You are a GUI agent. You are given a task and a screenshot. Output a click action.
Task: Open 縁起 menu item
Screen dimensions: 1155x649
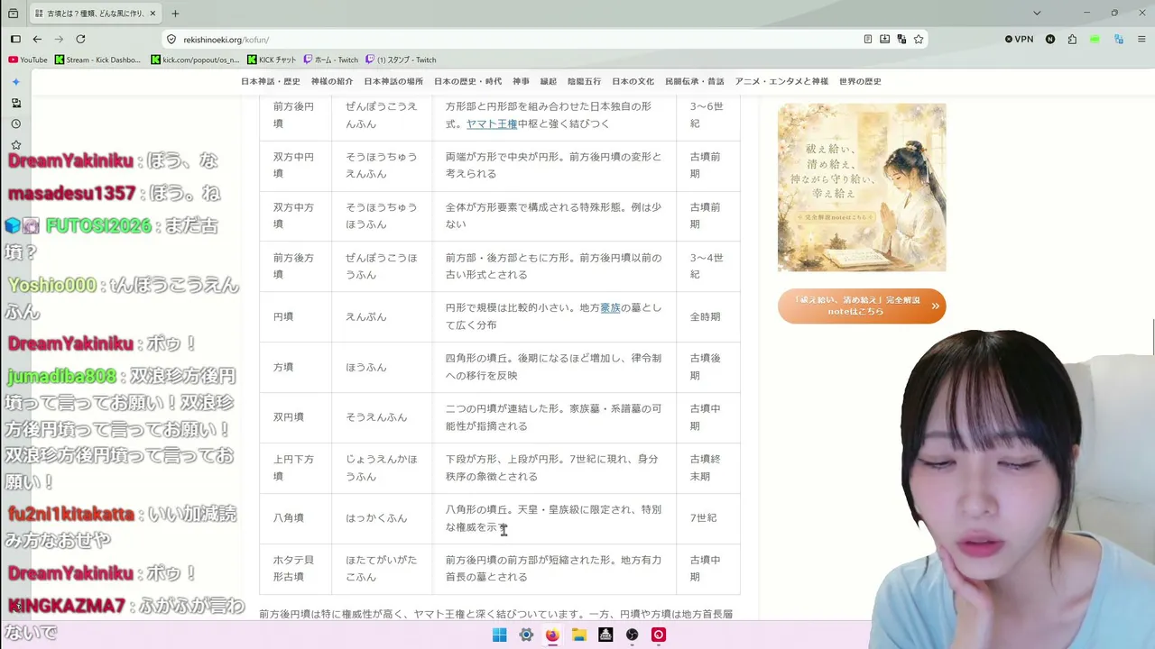[549, 81]
